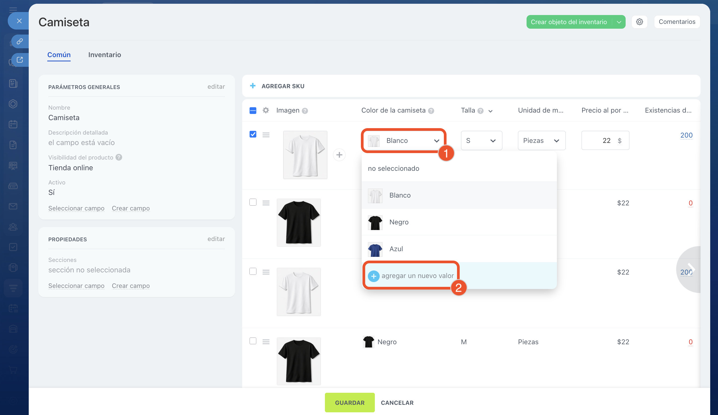The height and width of the screenshot is (415, 718).
Task: Click the plus icon to add image
Action: point(339,155)
